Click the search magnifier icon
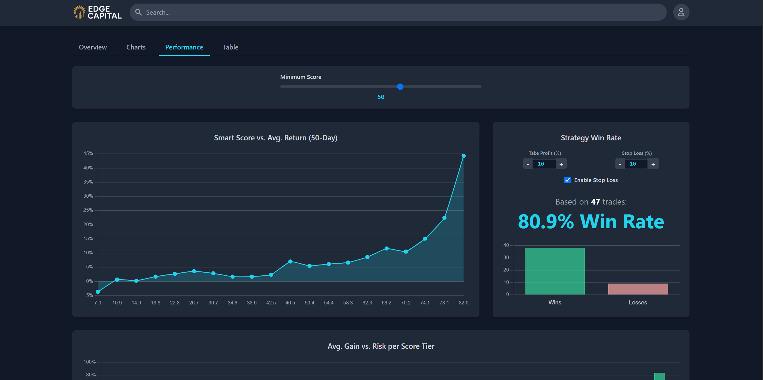The width and height of the screenshot is (763, 380). (138, 12)
